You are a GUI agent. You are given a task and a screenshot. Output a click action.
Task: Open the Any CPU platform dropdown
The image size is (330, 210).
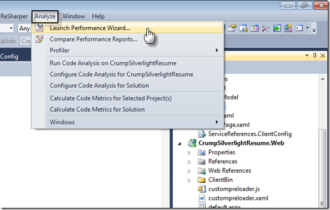24,28
